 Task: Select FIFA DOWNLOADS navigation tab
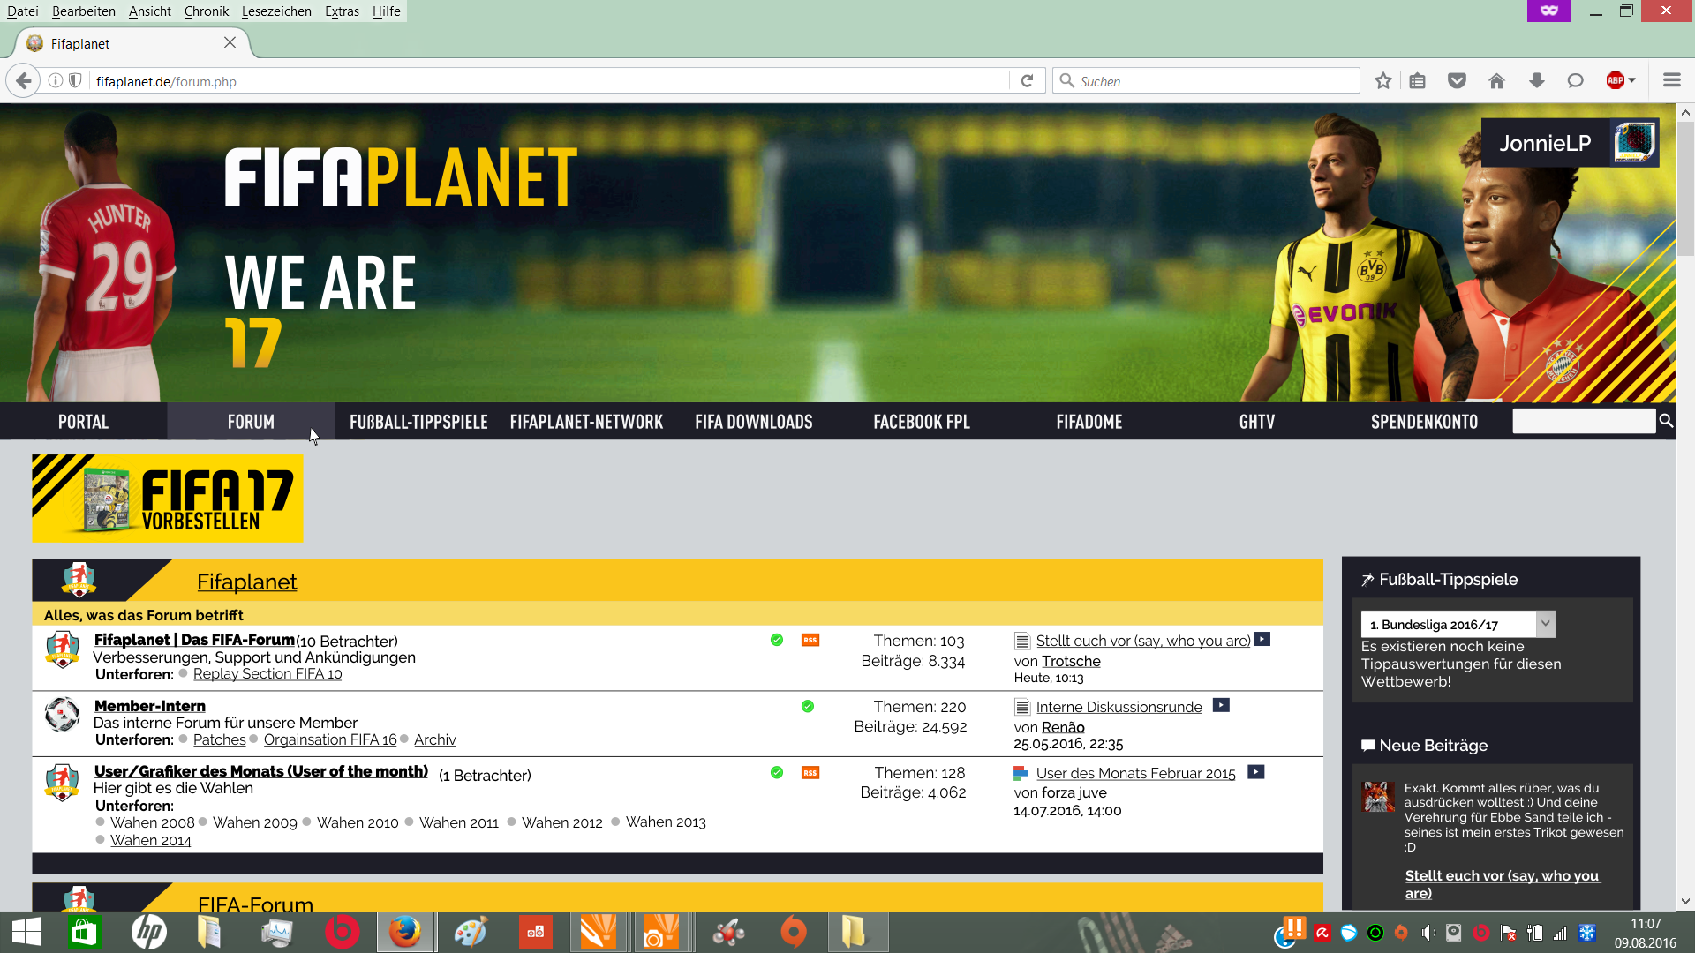(753, 423)
